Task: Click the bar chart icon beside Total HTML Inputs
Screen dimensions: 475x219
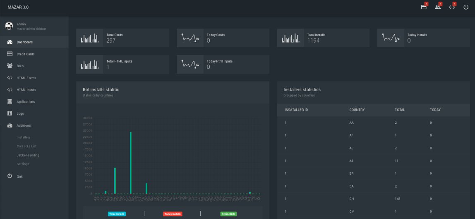Action: coord(90,65)
